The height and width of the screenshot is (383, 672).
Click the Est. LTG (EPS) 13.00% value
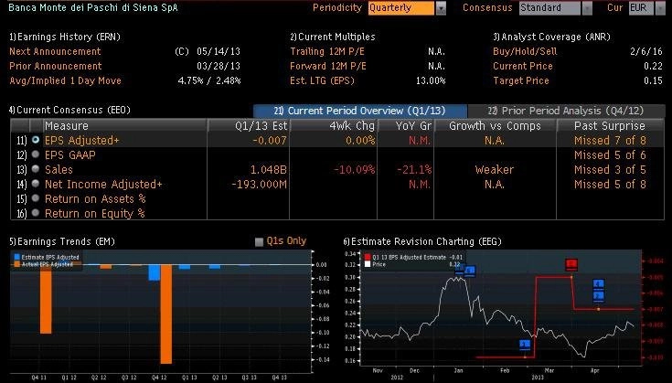431,80
